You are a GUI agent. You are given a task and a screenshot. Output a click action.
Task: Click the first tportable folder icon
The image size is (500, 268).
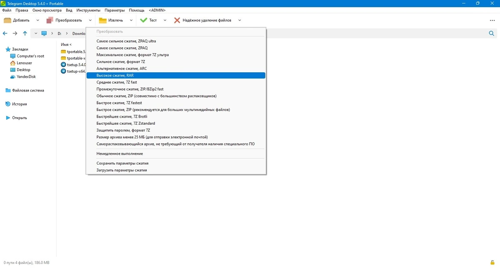(x=63, y=52)
